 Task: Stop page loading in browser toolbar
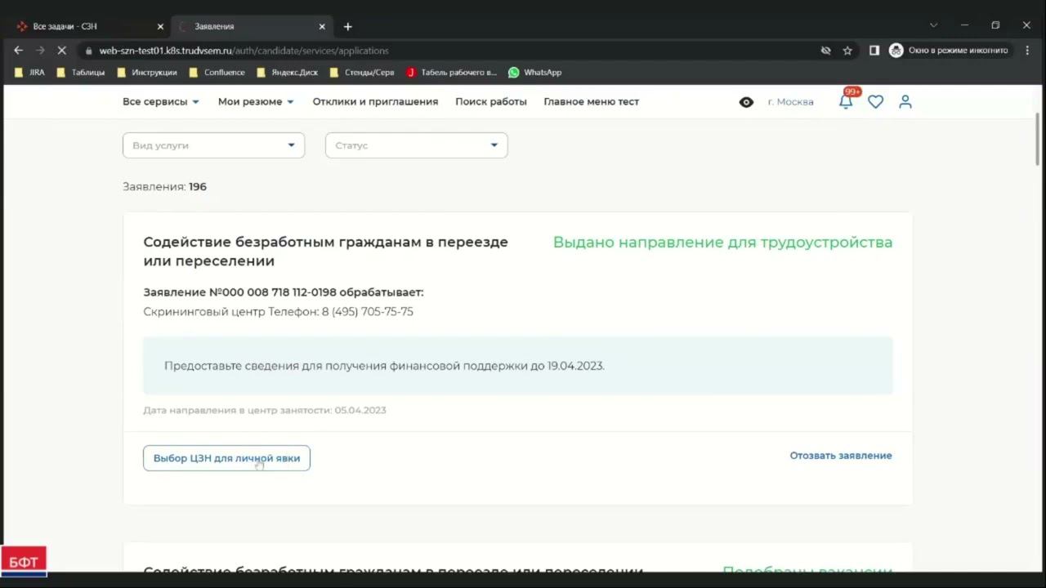pyautogui.click(x=62, y=51)
